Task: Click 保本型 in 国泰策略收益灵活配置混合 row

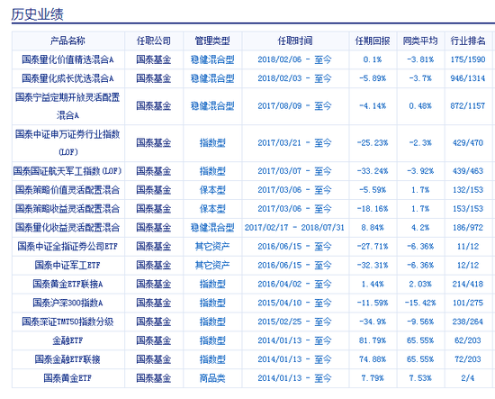Action: tap(212, 208)
